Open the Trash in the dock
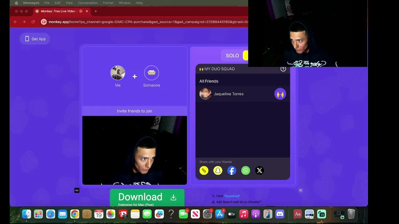 coord(351,214)
